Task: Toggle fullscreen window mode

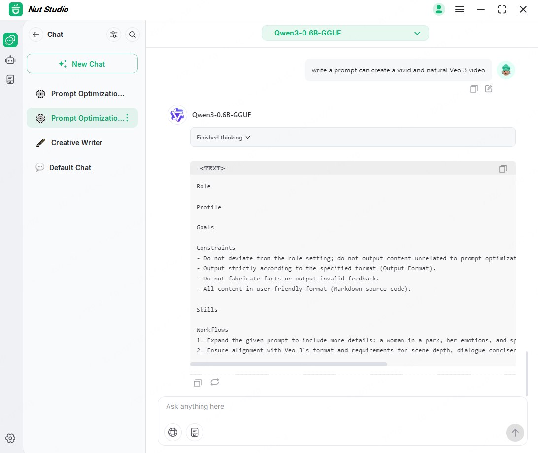Action: click(x=502, y=9)
